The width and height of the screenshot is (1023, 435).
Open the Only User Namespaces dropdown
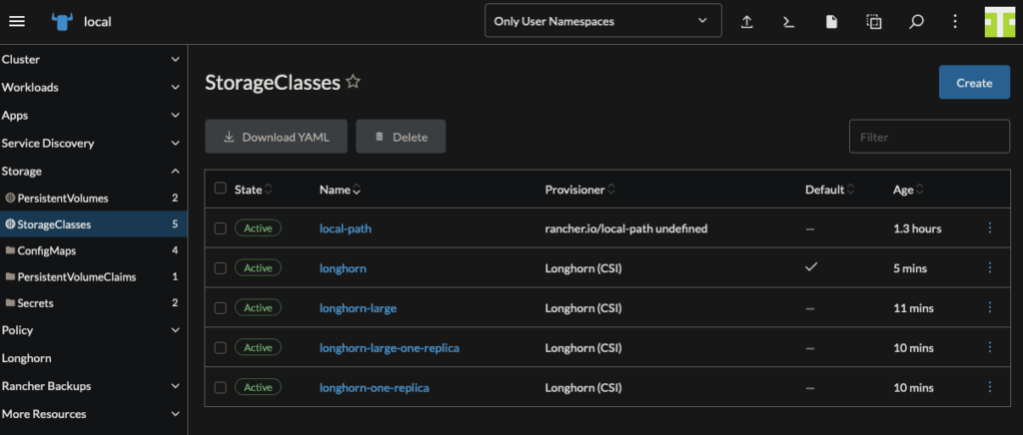pos(602,21)
